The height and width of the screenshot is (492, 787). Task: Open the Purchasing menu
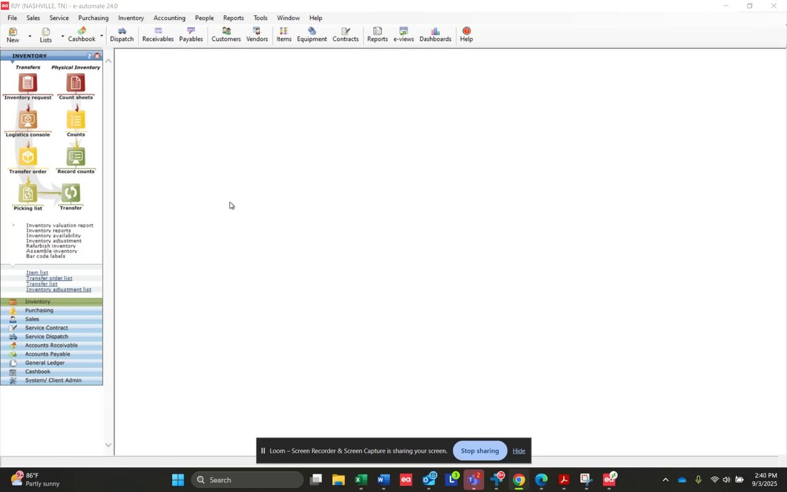(x=93, y=18)
